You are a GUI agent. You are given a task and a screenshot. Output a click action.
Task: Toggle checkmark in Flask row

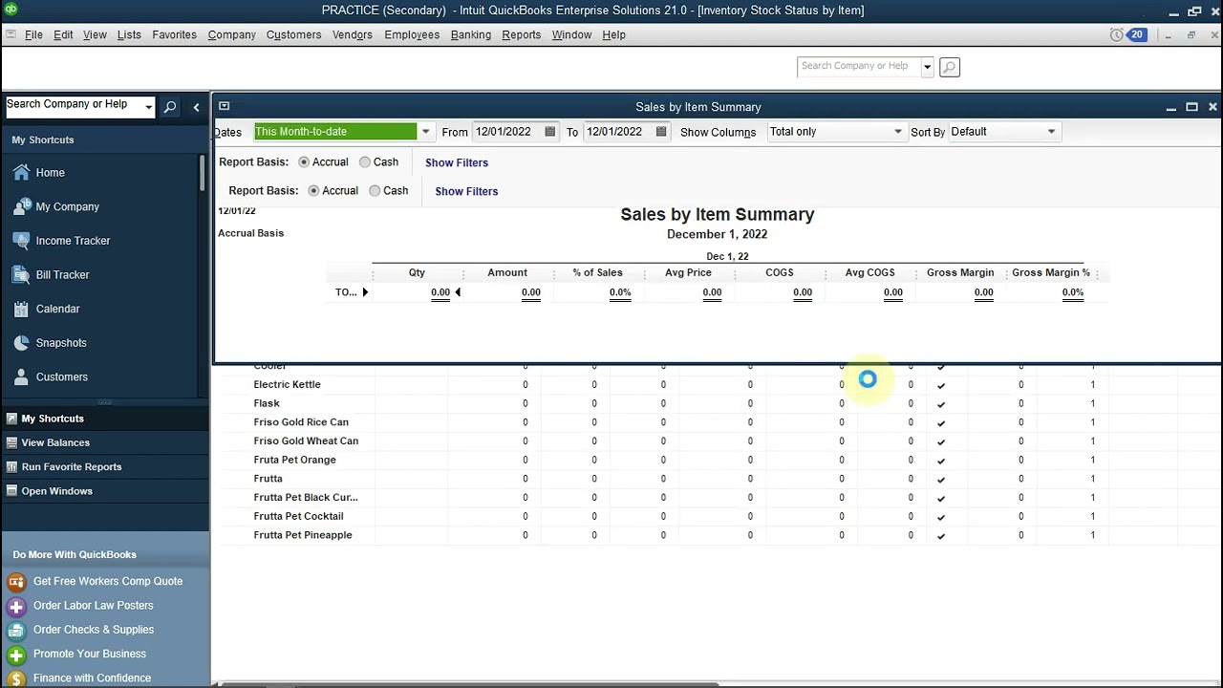click(941, 404)
